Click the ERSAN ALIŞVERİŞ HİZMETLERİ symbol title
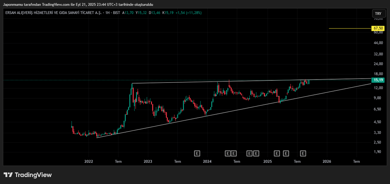Viewport: 390px width, 184px height. [53, 13]
